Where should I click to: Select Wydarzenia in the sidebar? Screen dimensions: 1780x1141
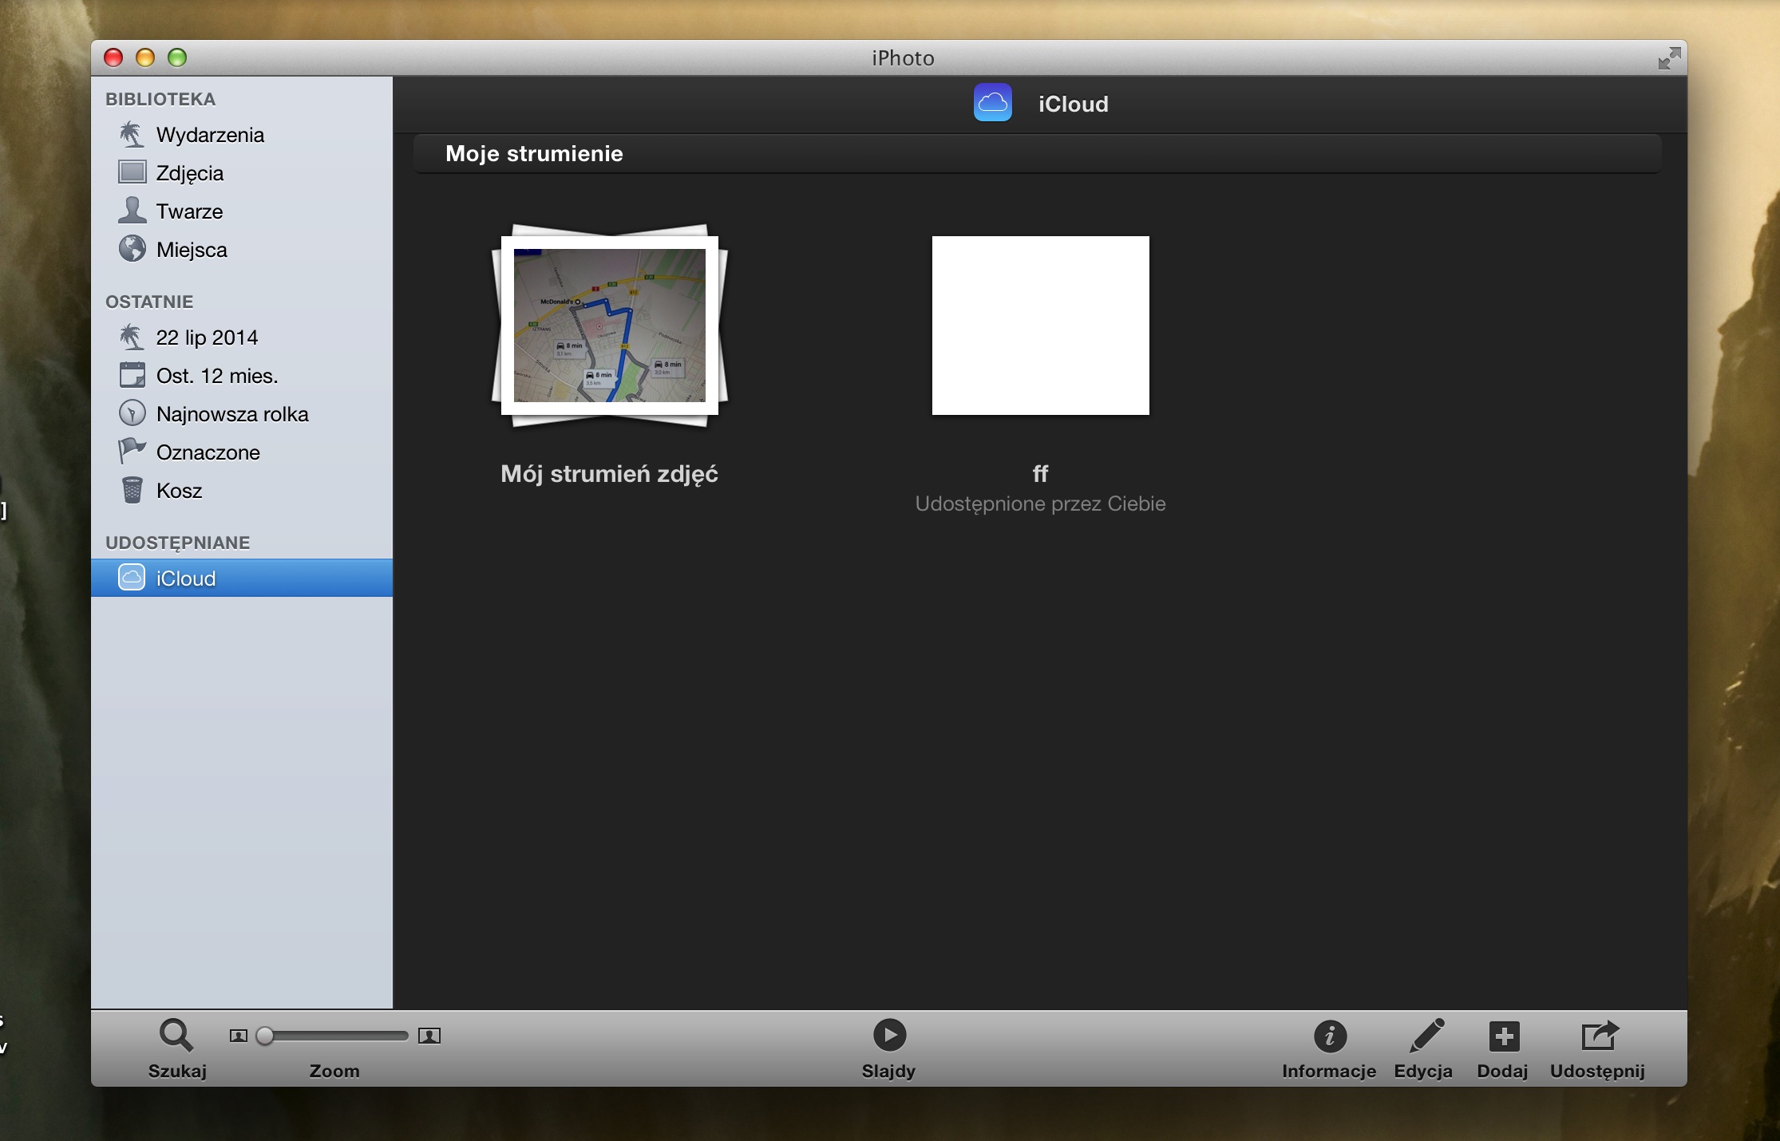(209, 135)
